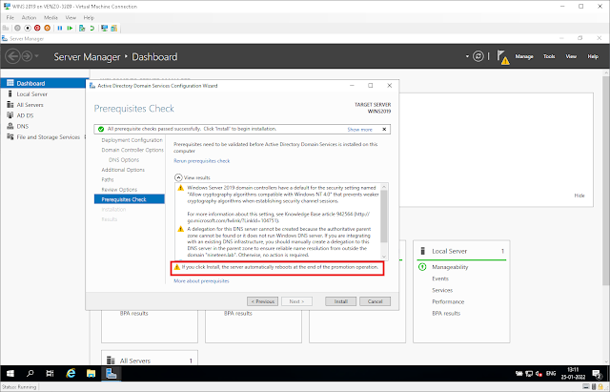
Task: Select Dashboard in sidebar
Action: (43, 83)
